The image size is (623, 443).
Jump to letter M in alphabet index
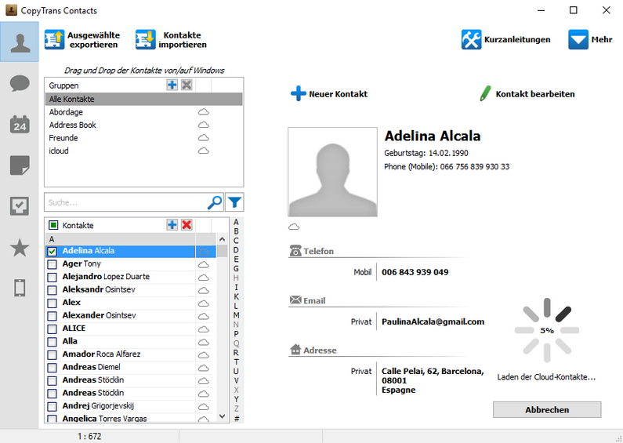(x=236, y=315)
